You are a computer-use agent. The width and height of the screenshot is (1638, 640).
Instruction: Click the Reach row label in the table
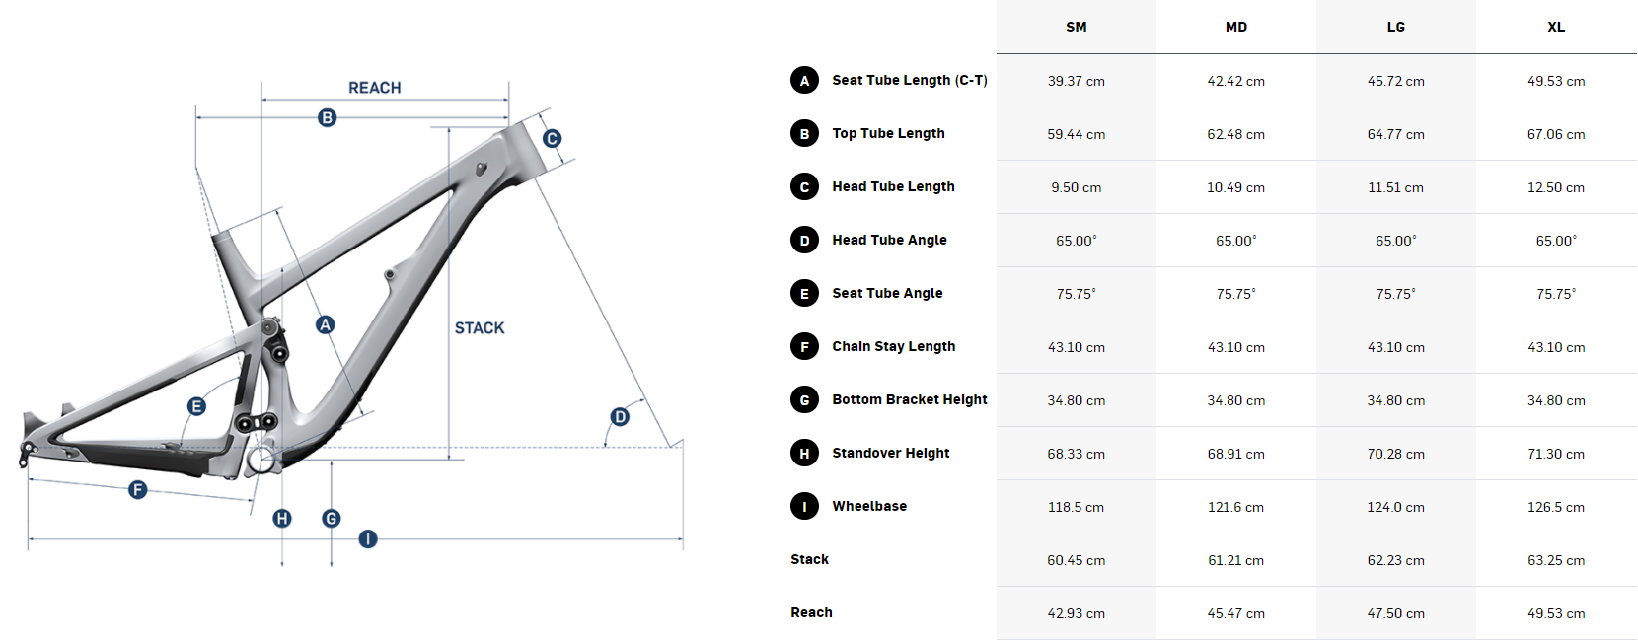[x=811, y=613]
